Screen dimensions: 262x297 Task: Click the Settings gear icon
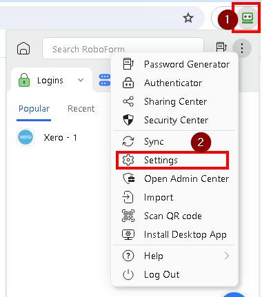128,160
